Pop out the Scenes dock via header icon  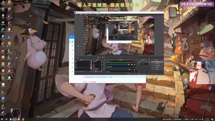pyautogui.click(x=89, y=60)
